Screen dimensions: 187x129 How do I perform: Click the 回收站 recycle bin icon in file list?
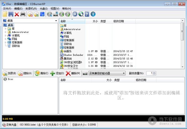click(61, 44)
